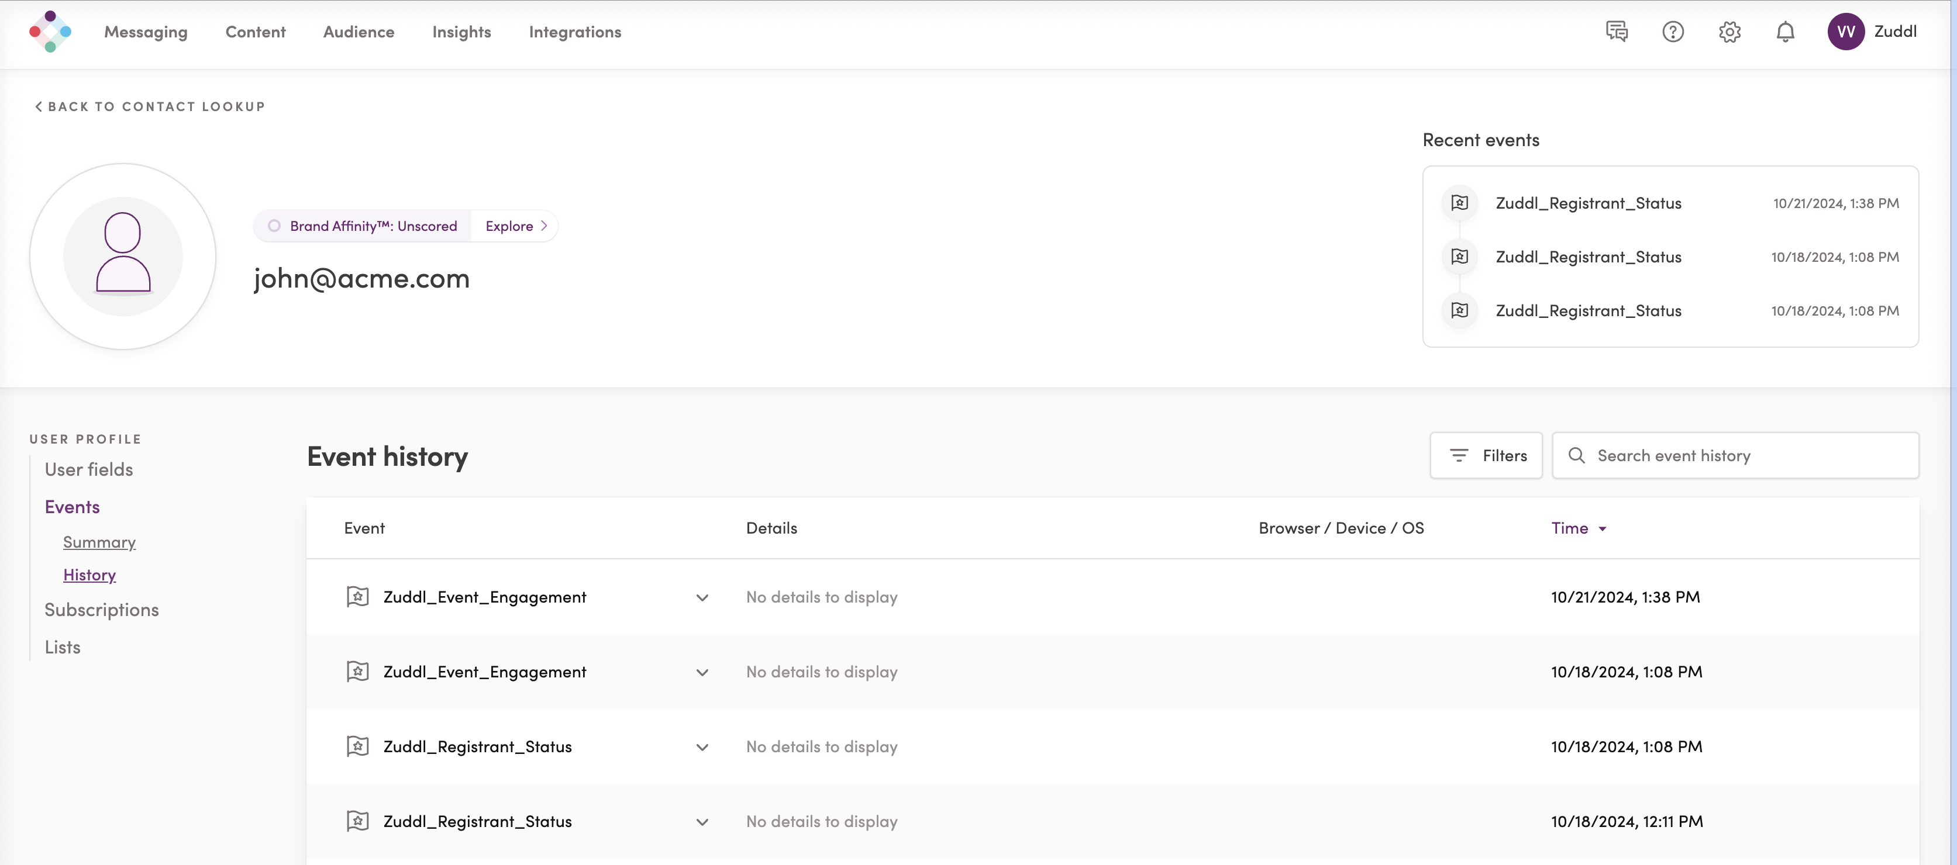Toggle Time column sort arrow
Viewport: 1957px width, 865px height.
pos(1602,528)
